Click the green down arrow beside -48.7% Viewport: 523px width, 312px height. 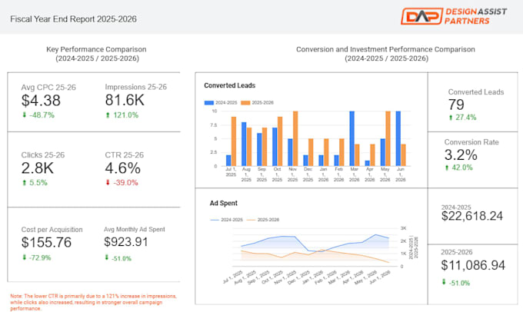point(24,115)
